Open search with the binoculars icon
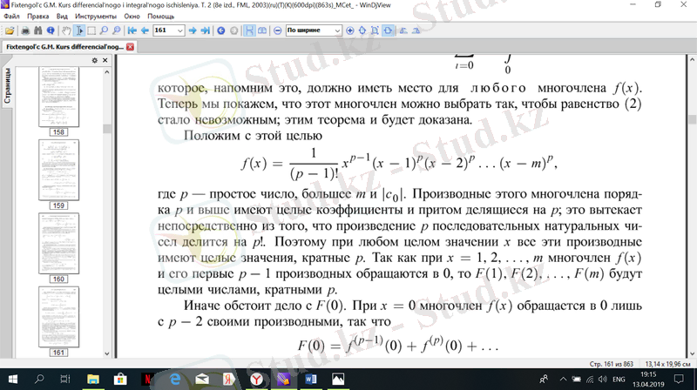The image size is (697, 390). click(38, 30)
